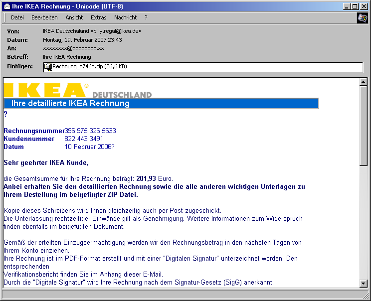Viewport: 371px width, 301px height.
Task: Click the date '10 Februar 2006?'
Action: 89,147
